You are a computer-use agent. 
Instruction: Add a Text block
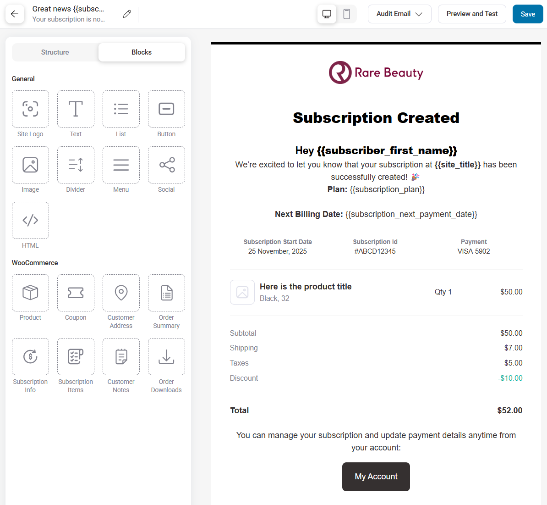click(76, 109)
